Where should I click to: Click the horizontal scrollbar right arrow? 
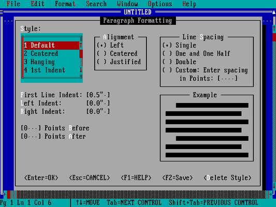270,194
